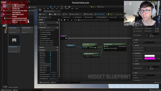Navigate forward in graph history
Image resolution: width=161 pixels, height=91 pixels.
pos(68,20)
